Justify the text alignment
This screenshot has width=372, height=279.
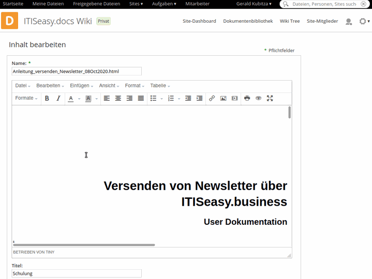(141, 98)
